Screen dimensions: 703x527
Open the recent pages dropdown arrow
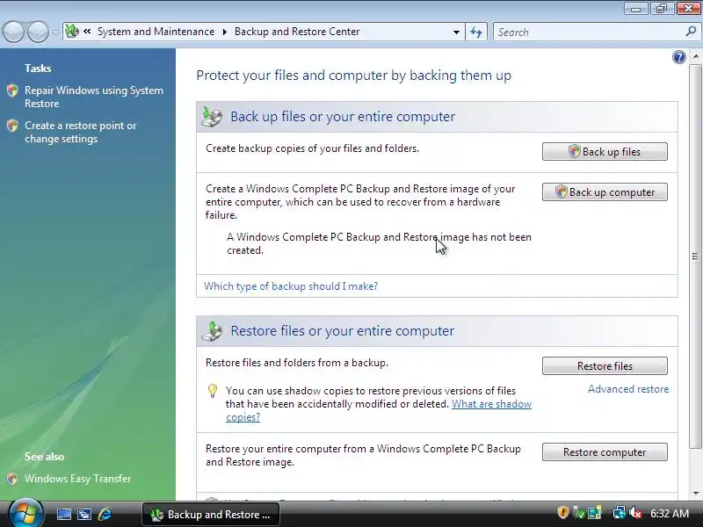point(55,32)
